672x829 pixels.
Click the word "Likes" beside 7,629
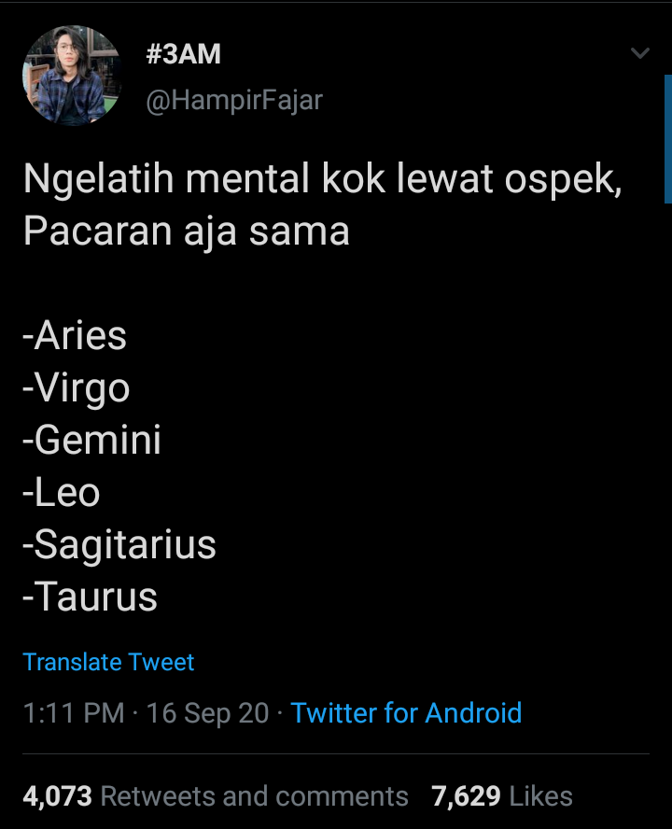[x=542, y=796]
